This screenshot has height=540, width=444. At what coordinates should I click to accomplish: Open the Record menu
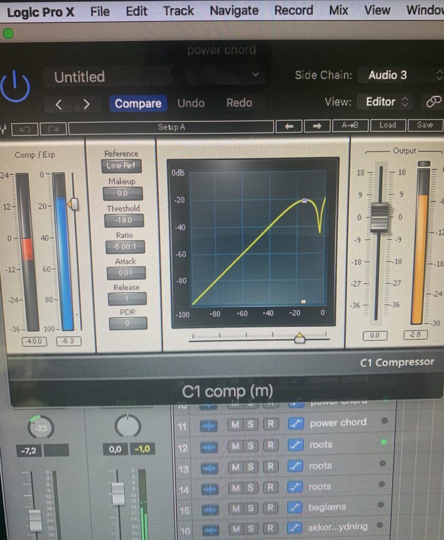[294, 11]
